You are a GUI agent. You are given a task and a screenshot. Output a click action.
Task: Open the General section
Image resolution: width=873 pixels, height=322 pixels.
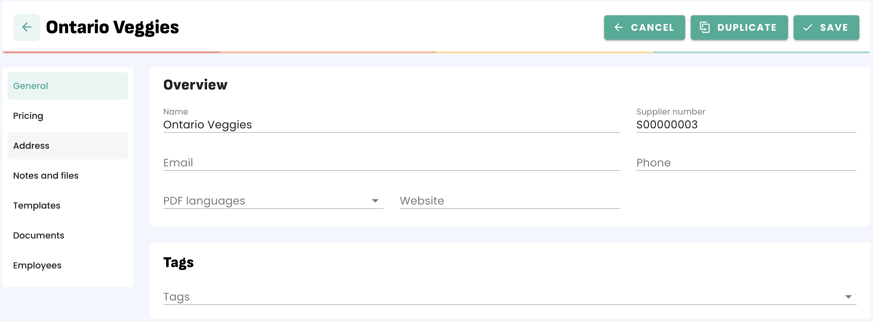67,86
